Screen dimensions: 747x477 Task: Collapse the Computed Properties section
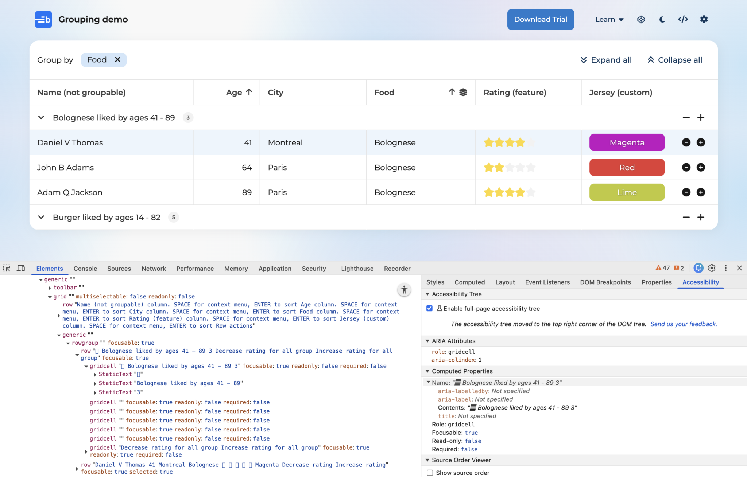tap(427, 371)
